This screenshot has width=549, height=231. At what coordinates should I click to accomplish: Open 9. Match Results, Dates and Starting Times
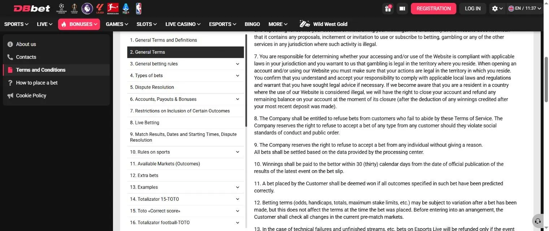(186, 137)
